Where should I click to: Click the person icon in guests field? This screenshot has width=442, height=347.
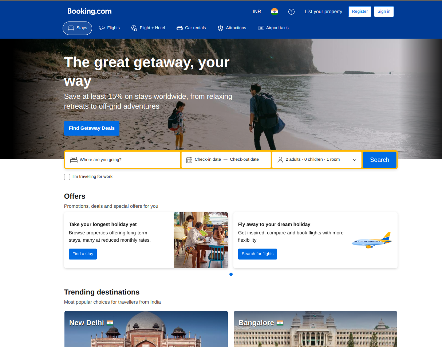click(x=280, y=160)
